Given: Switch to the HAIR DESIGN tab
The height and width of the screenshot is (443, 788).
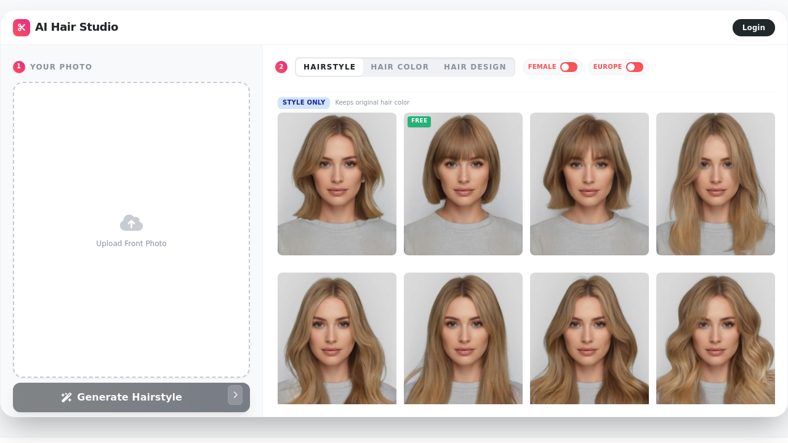Looking at the screenshot, I should [475, 66].
